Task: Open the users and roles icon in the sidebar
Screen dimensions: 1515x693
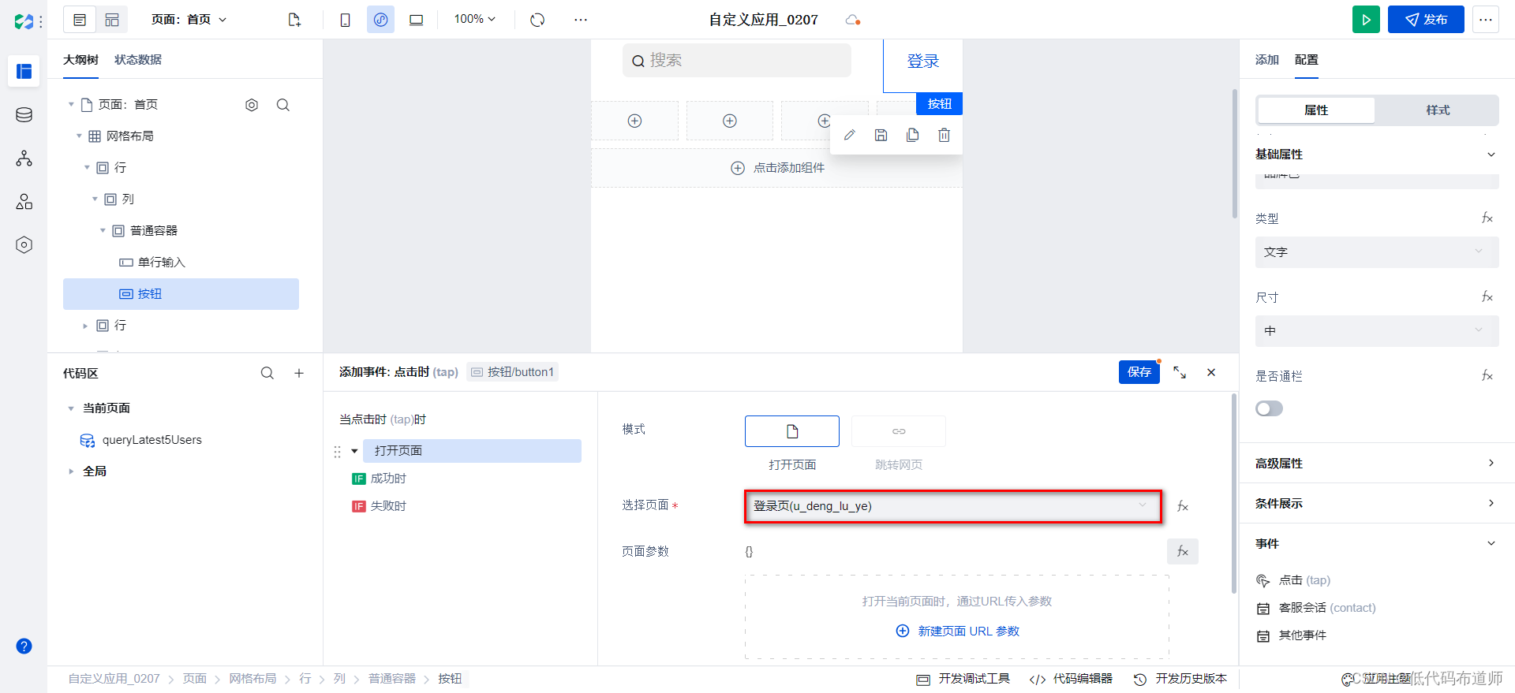Action: tap(24, 202)
